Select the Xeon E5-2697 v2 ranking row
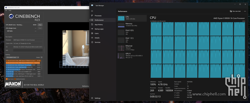 23,76
